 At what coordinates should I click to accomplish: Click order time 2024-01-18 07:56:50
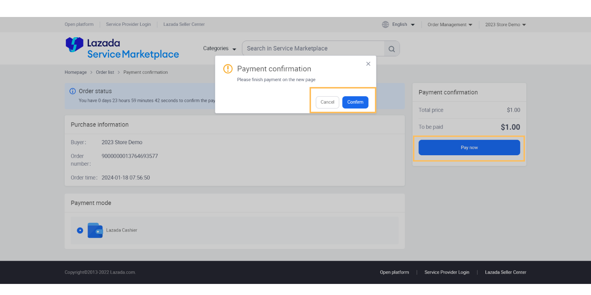pos(126,178)
